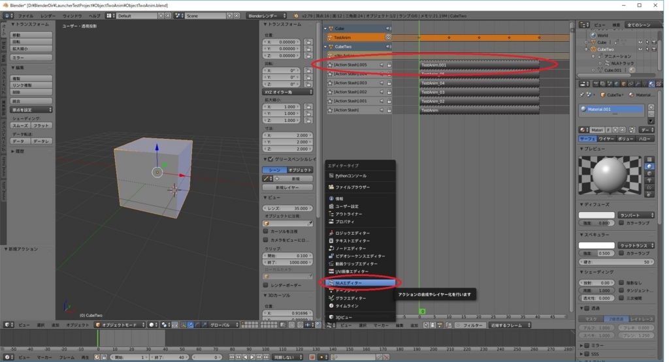Choose File Browser in editor type menu
The image size is (669, 362).
point(361,187)
